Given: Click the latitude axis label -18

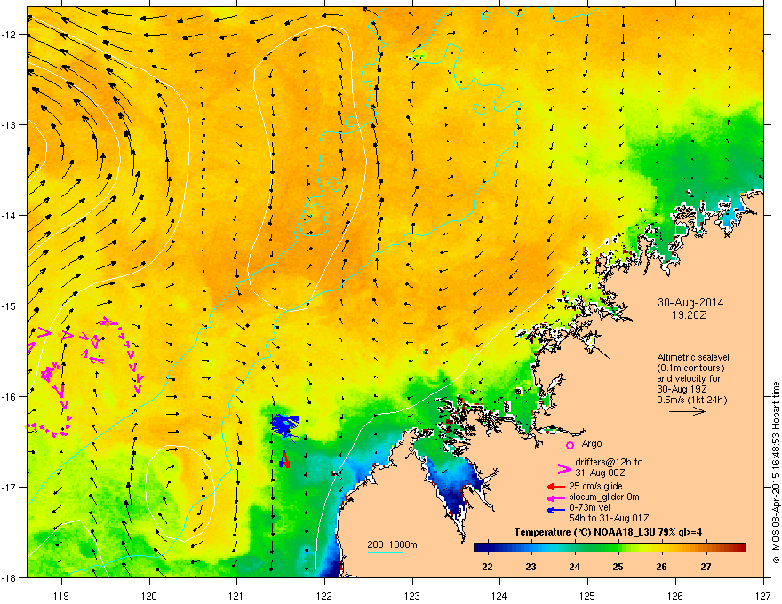Looking at the screenshot, I should click(x=10, y=577).
